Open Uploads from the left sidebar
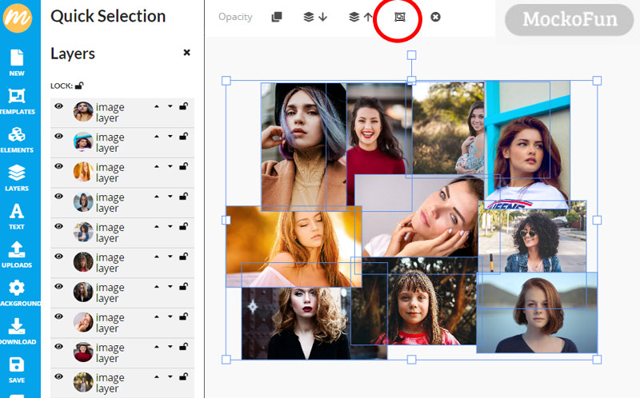640x398 pixels. (17, 255)
